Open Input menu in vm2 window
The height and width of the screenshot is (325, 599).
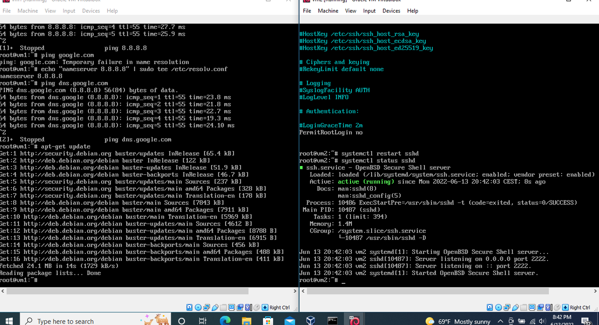pyautogui.click(x=369, y=11)
